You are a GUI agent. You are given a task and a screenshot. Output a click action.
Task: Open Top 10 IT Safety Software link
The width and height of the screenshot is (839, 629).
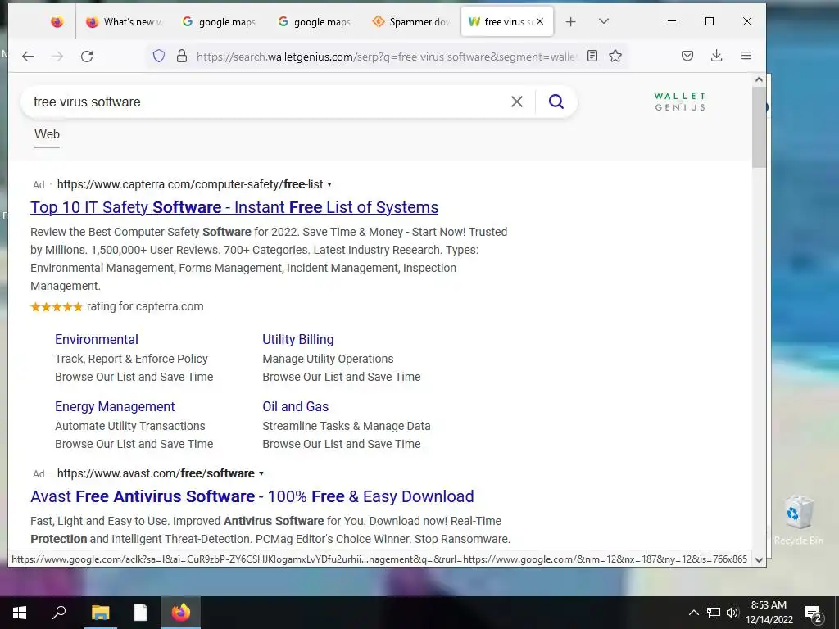(x=234, y=207)
